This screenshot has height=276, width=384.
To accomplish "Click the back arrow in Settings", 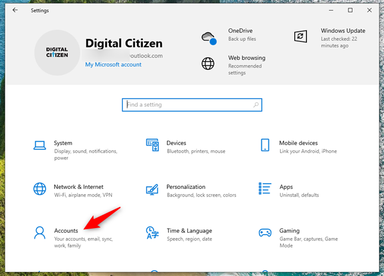I will (x=15, y=10).
